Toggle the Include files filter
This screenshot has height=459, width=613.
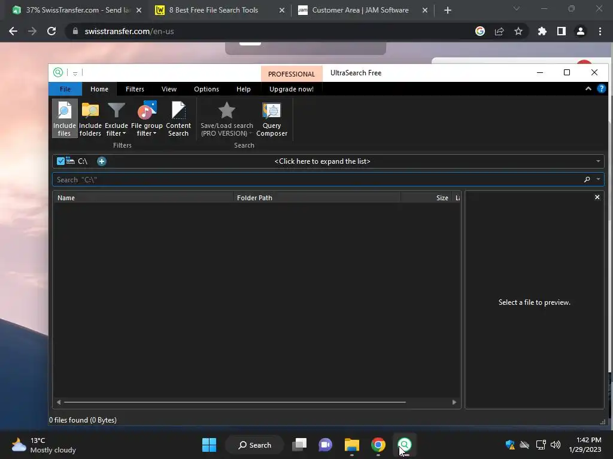tap(65, 118)
